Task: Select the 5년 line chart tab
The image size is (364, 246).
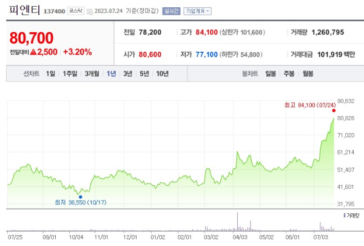Action: tap(144, 73)
